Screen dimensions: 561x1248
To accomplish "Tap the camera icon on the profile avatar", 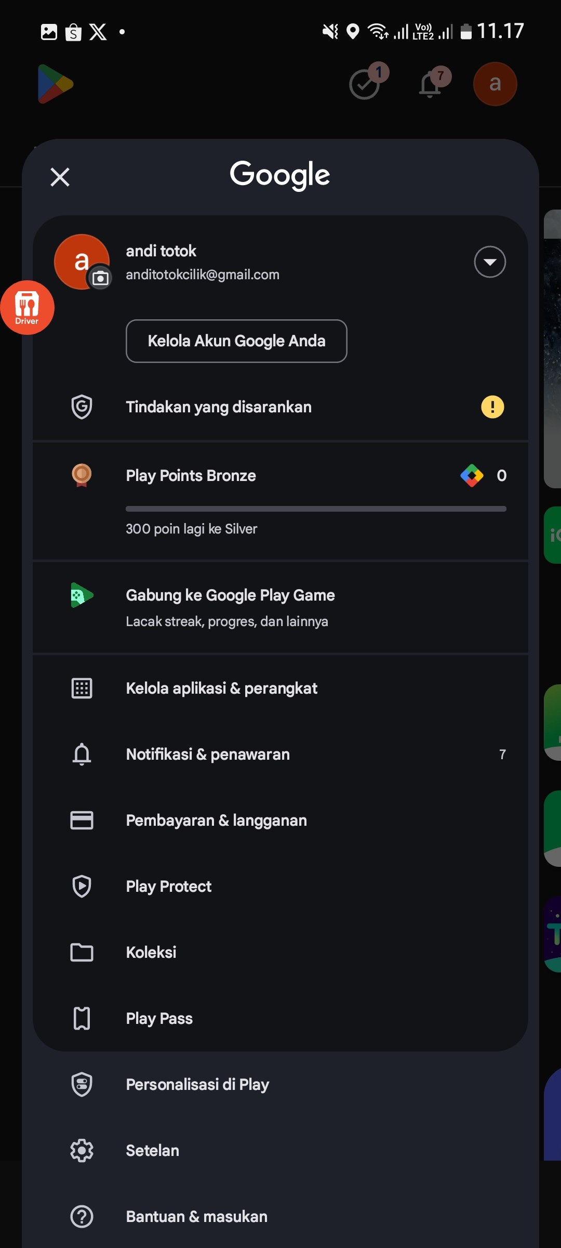I will click(x=100, y=278).
